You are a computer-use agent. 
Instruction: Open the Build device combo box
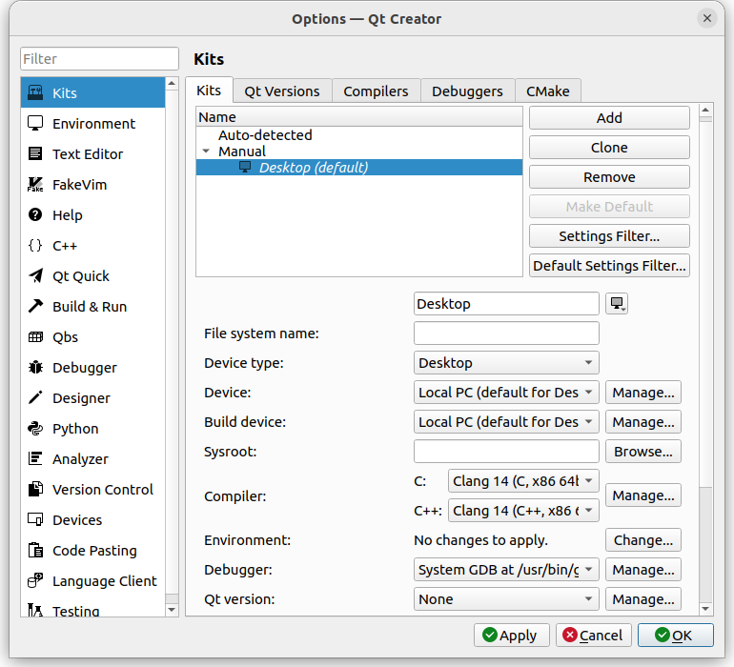[x=506, y=422]
